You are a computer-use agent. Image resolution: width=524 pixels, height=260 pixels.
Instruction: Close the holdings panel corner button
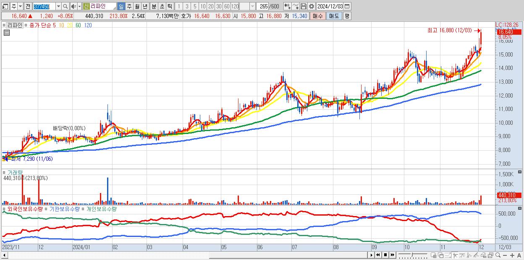[x=521, y=208]
